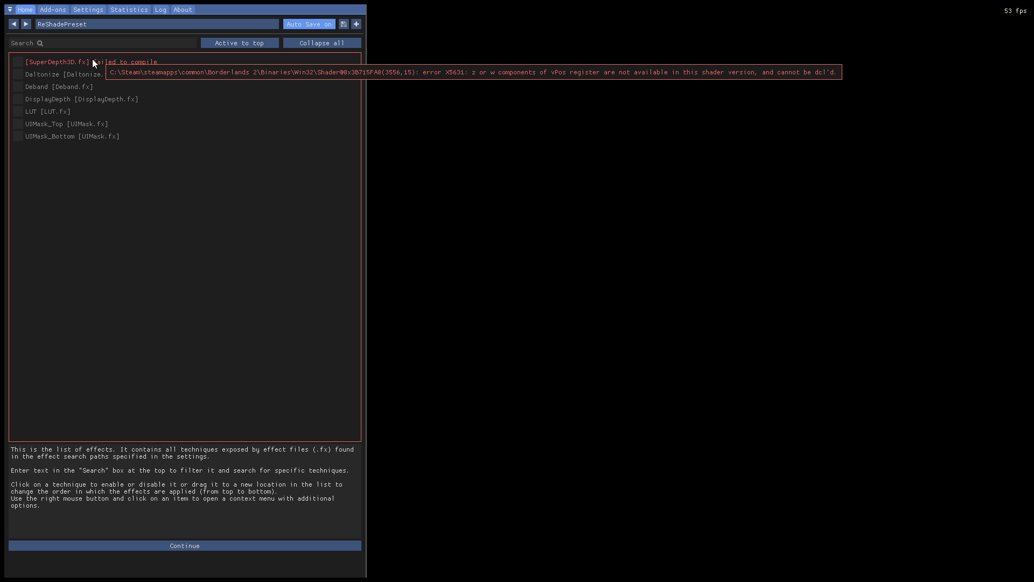Open the Add-ons tab

click(x=52, y=9)
